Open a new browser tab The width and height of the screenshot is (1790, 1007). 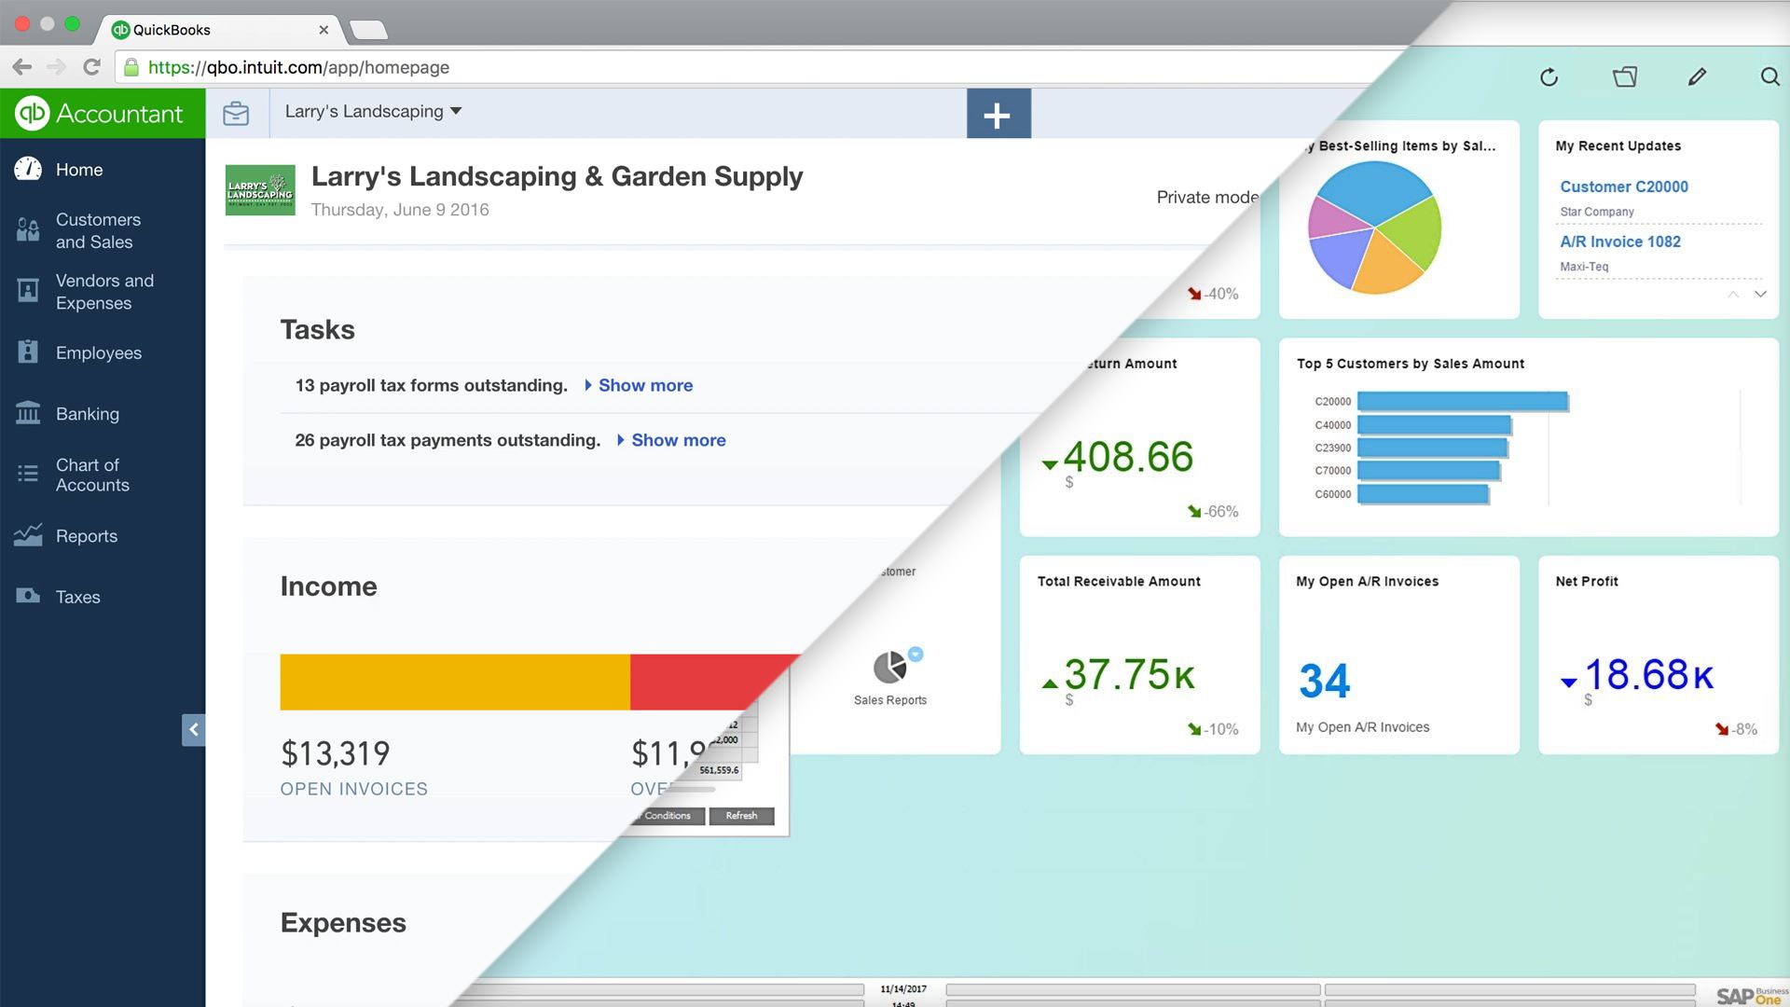(369, 31)
